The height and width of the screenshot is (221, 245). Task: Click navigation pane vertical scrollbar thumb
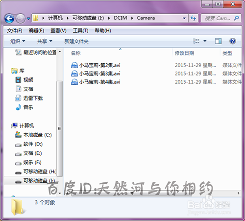[x=59, y=129]
